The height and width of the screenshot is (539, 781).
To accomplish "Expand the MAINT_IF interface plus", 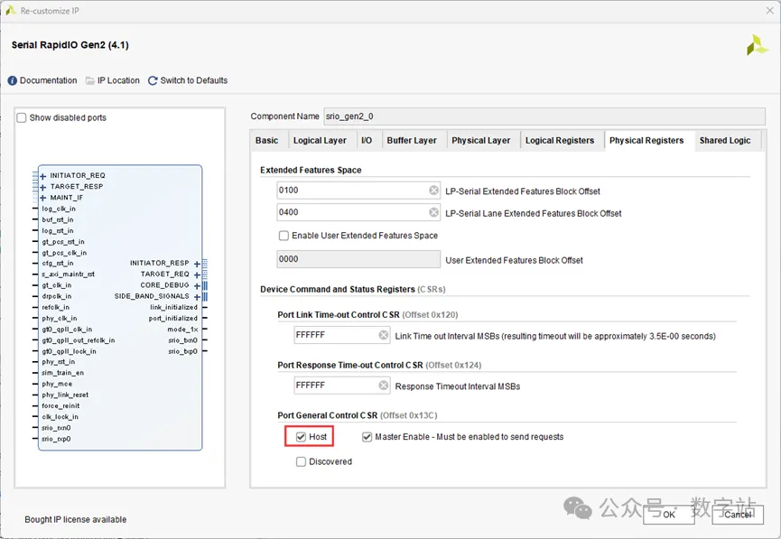I will pos(42,198).
